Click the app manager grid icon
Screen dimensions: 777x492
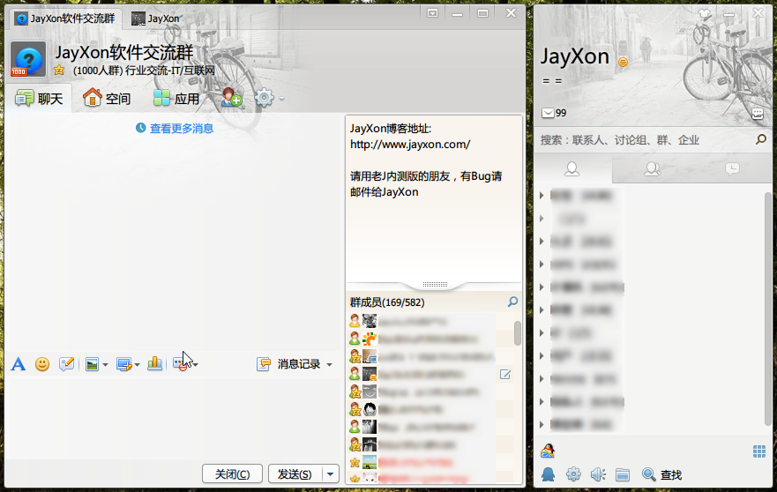pyautogui.click(x=759, y=451)
